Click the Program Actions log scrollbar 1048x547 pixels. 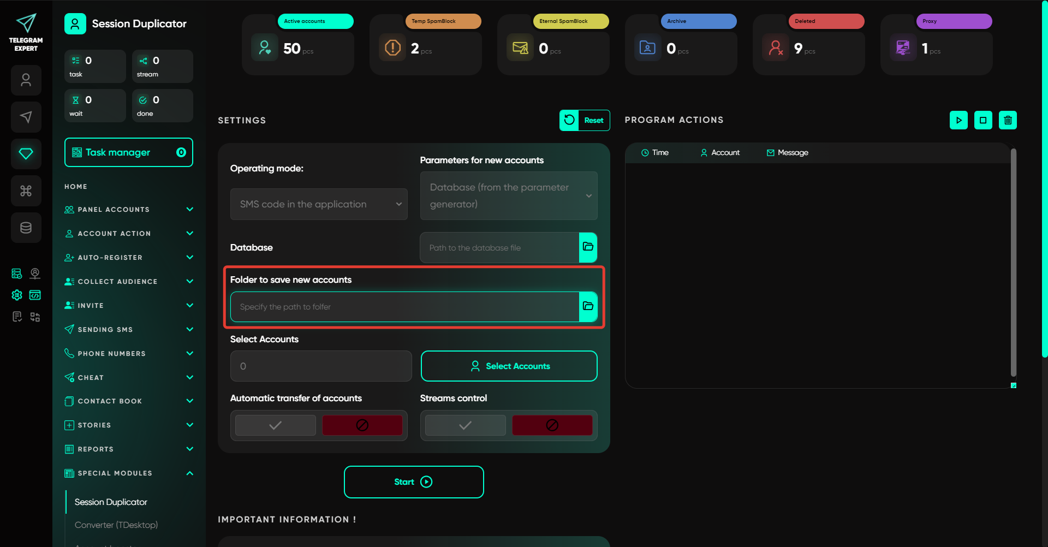click(x=1013, y=262)
